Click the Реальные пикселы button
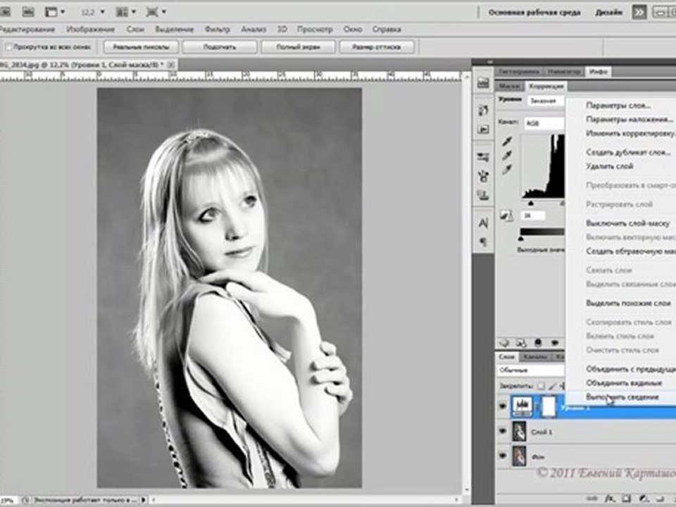676x507 pixels. [x=141, y=47]
